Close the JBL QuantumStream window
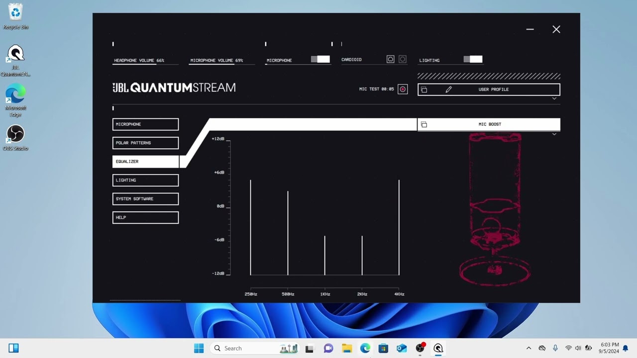The width and height of the screenshot is (637, 358). coord(556,29)
